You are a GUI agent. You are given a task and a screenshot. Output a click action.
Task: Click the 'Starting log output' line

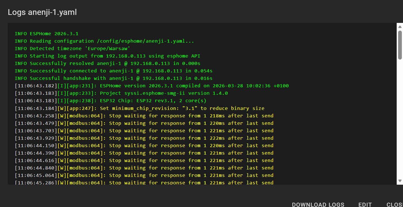pos(108,56)
